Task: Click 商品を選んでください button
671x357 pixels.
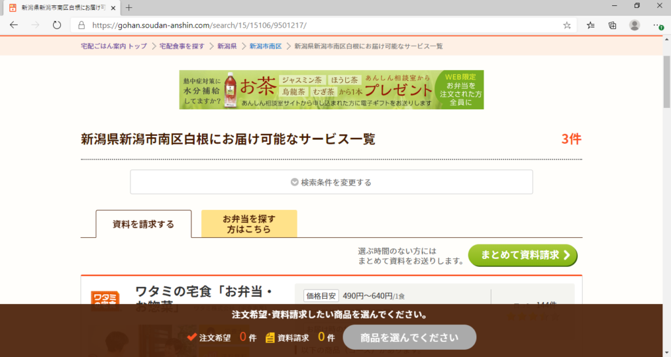Action: point(410,337)
